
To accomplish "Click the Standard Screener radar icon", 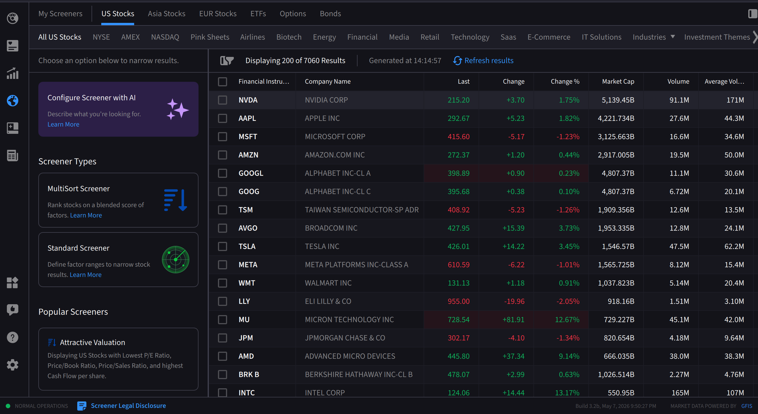I will tap(176, 259).
